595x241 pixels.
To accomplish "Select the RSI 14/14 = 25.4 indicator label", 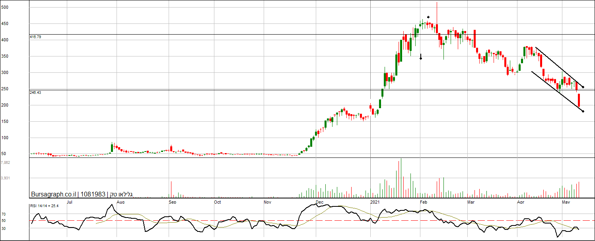I will (x=45, y=206).
